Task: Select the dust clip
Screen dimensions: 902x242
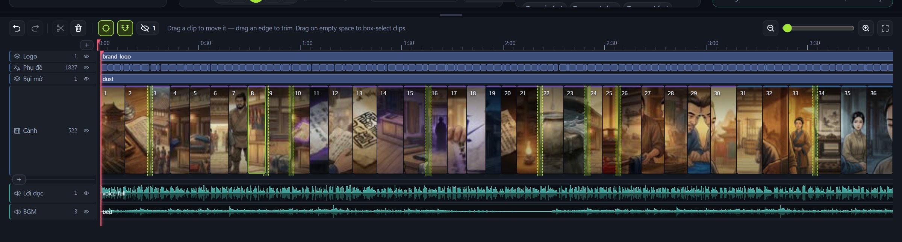Action: coord(497,79)
